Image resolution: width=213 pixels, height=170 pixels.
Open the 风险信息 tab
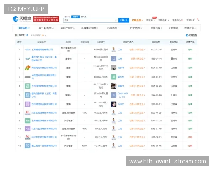click(x=113, y=28)
